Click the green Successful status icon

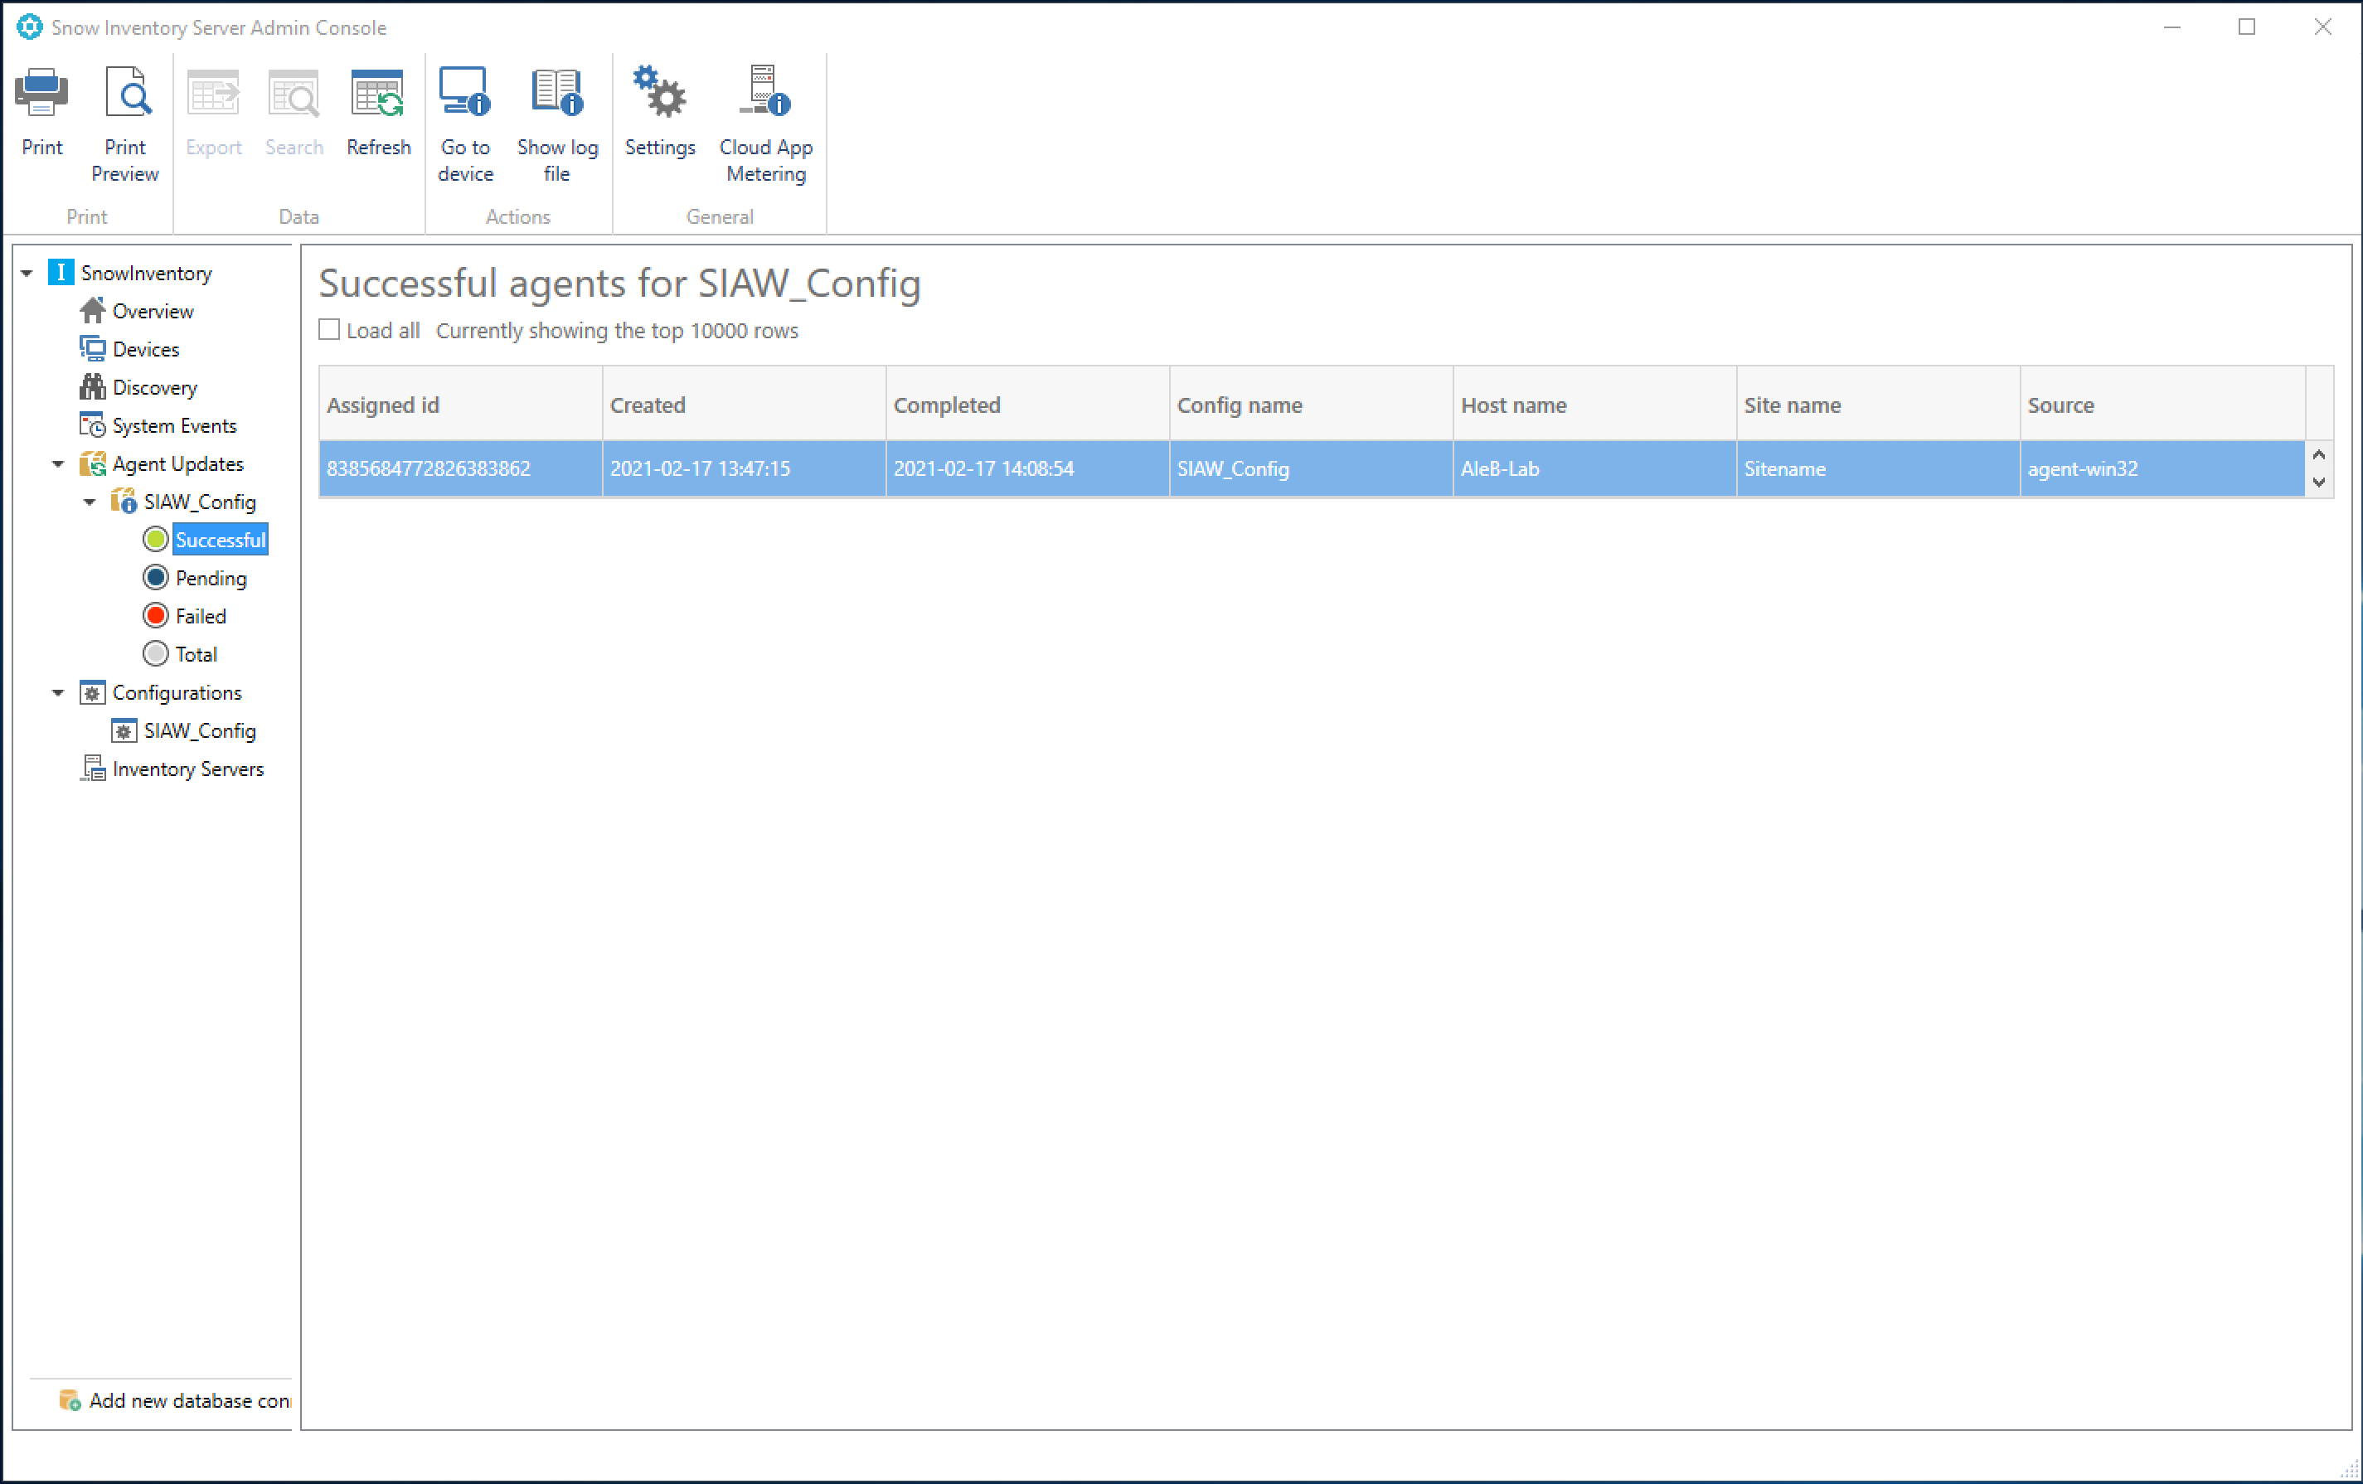click(155, 539)
